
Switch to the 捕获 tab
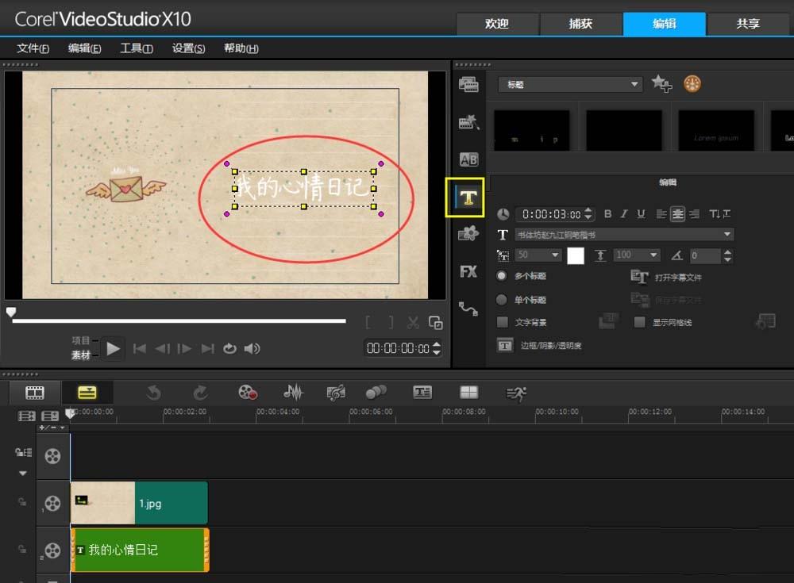point(581,24)
